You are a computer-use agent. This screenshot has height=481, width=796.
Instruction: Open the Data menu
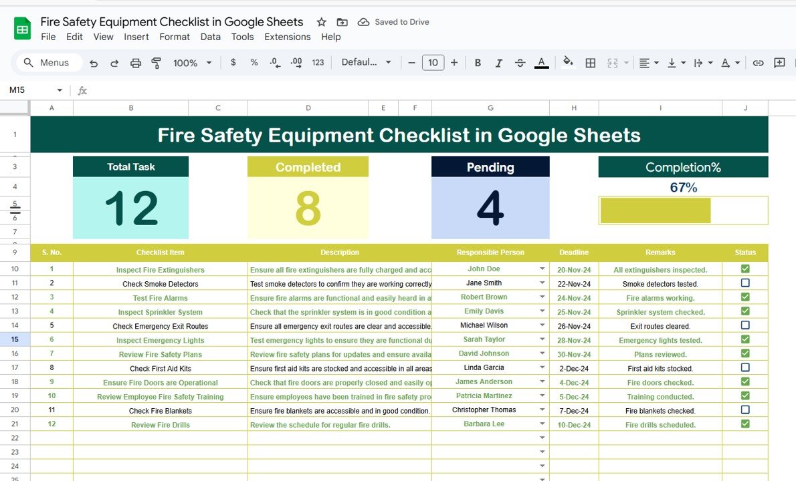(210, 37)
